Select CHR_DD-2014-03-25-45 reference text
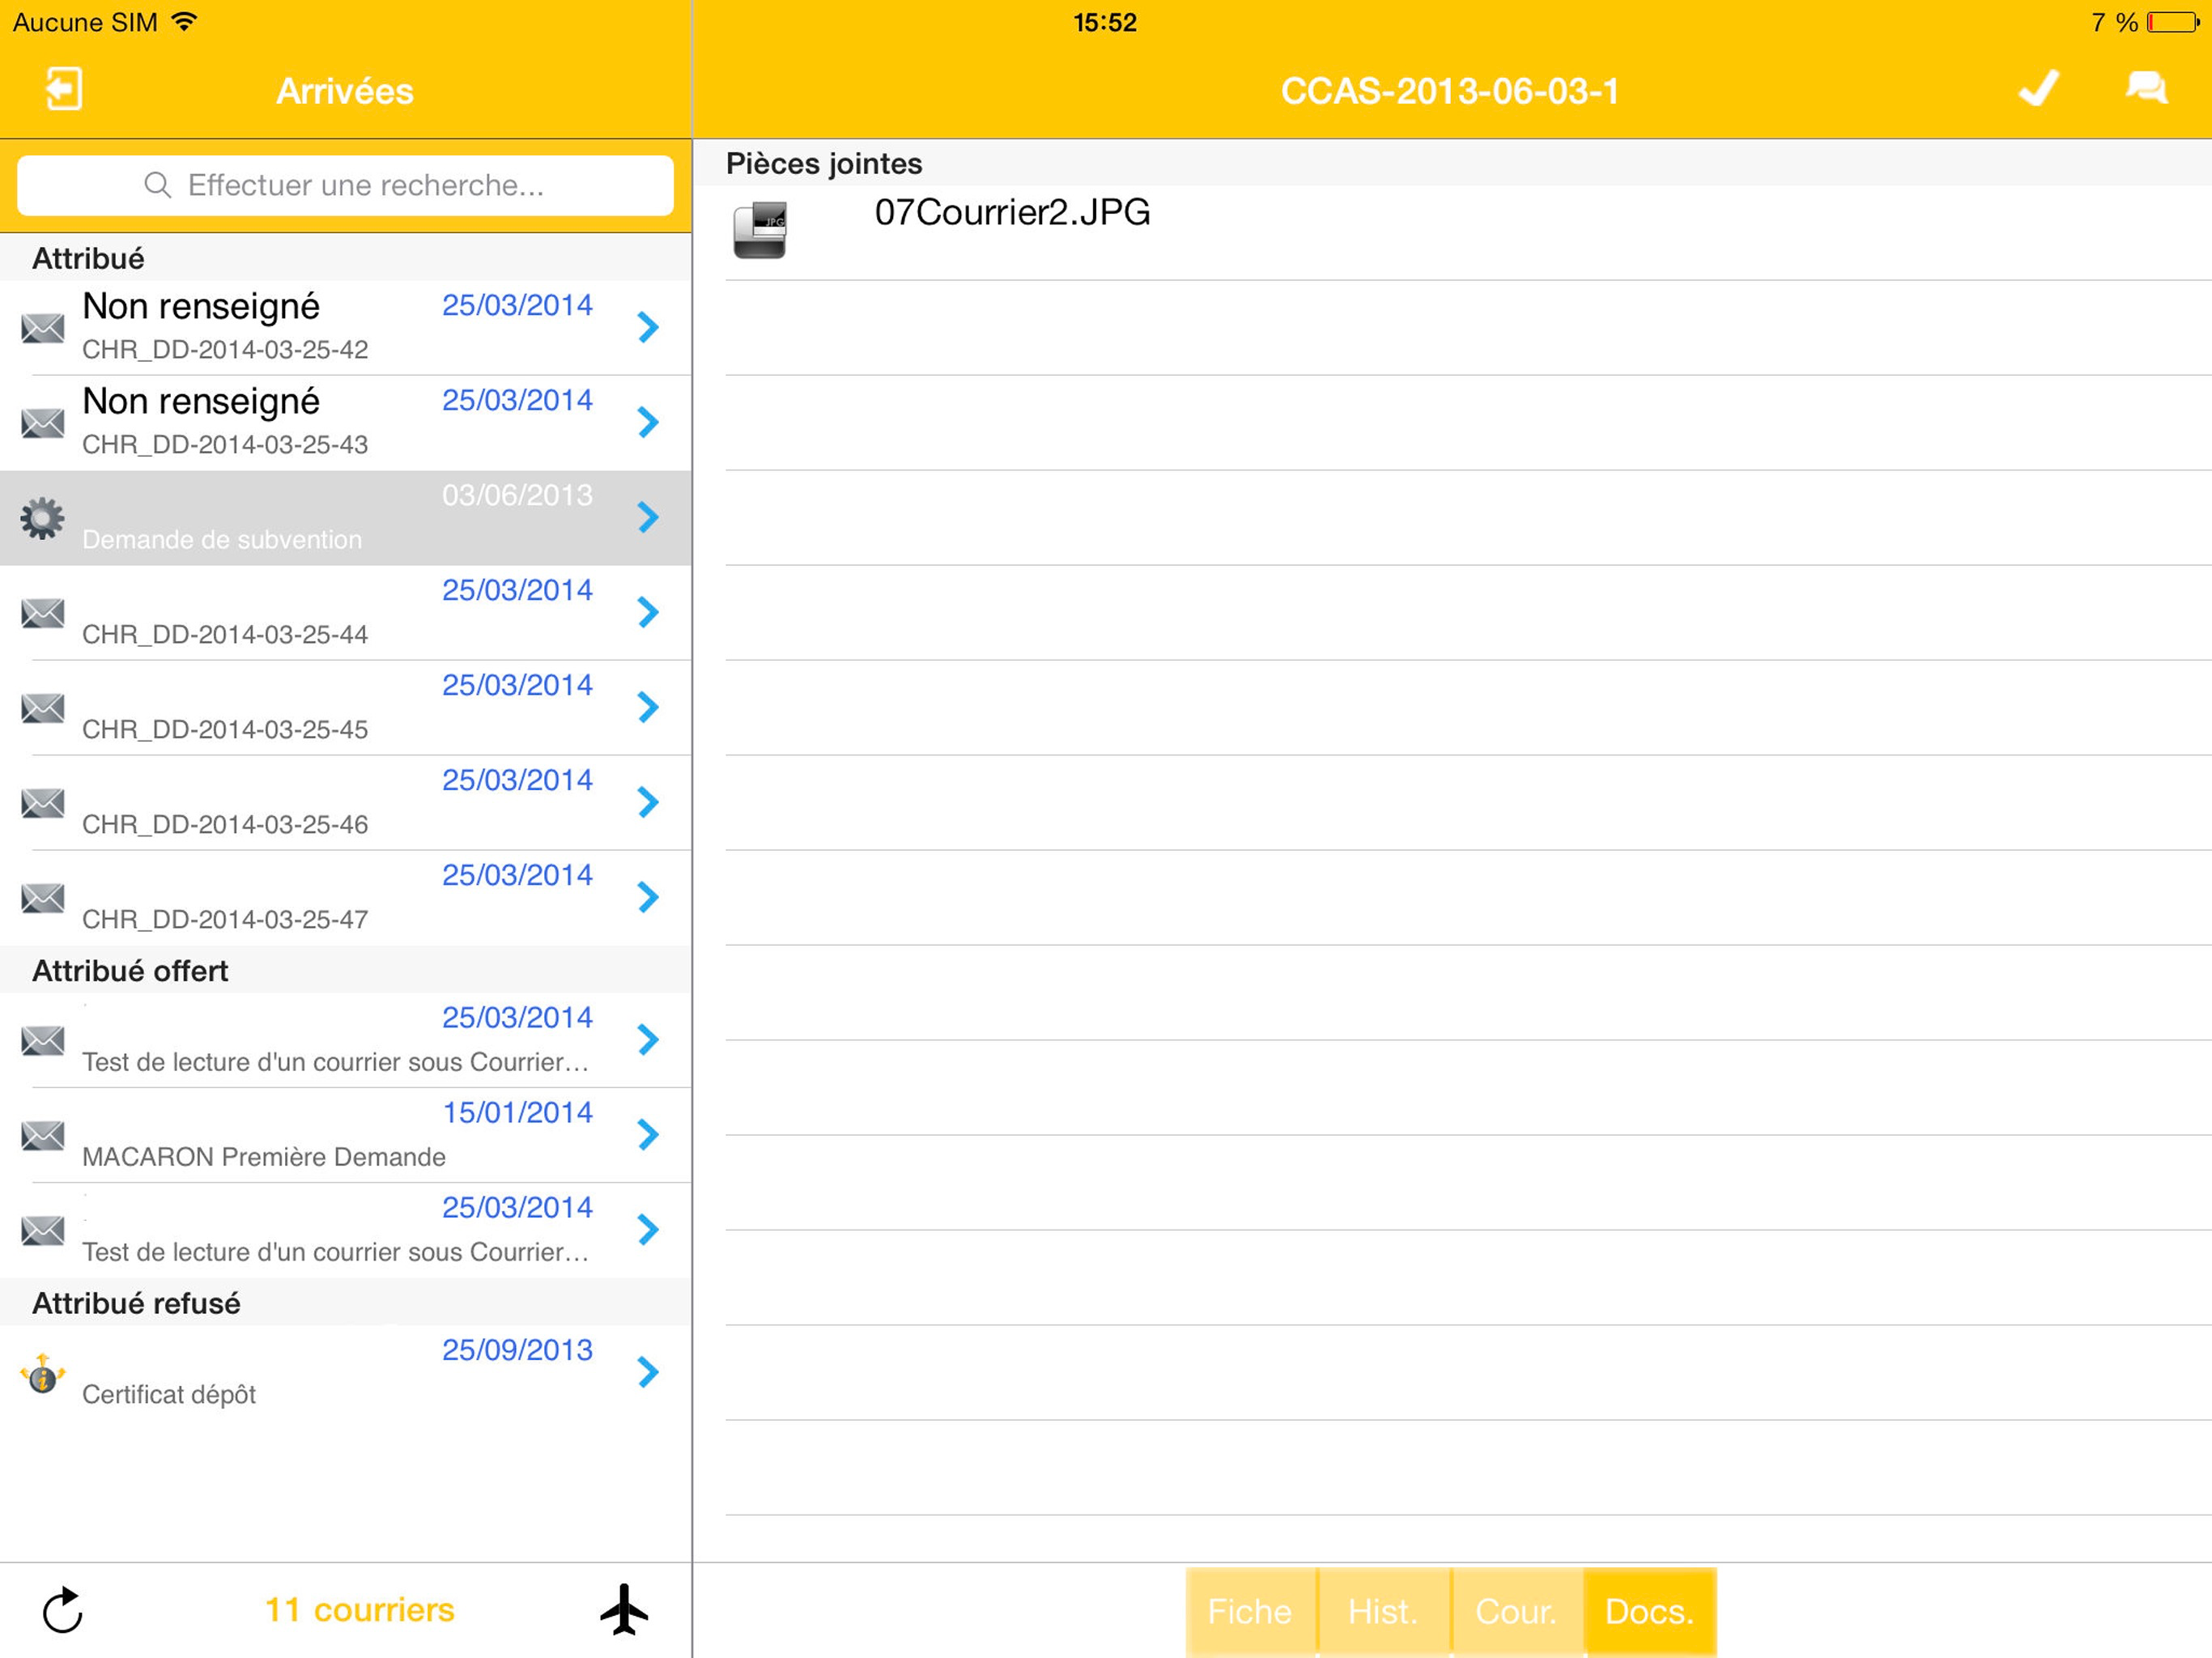Viewport: 2212px width, 1658px height. (x=225, y=730)
